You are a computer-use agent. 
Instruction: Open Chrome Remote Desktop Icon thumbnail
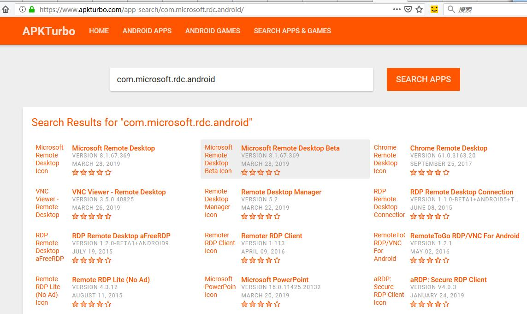386,159
